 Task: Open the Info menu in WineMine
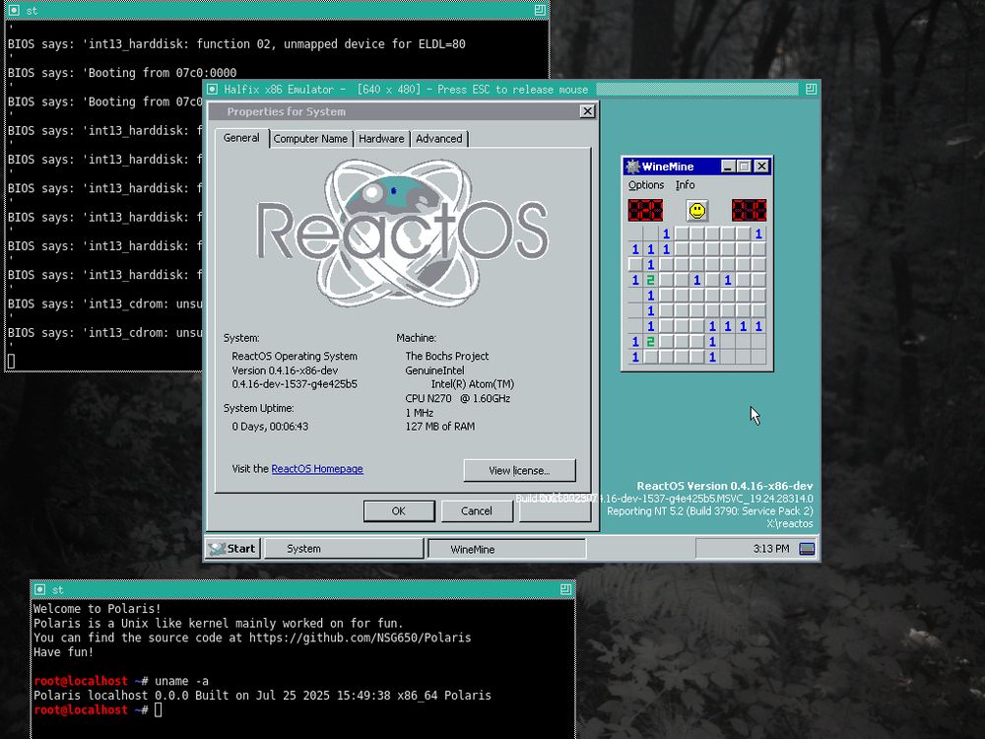(x=685, y=185)
